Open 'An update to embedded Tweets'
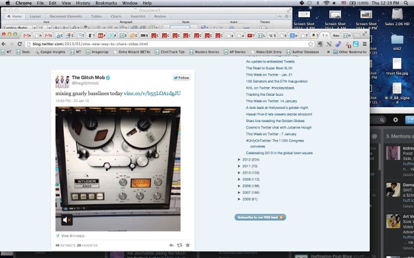 coord(270,61)
